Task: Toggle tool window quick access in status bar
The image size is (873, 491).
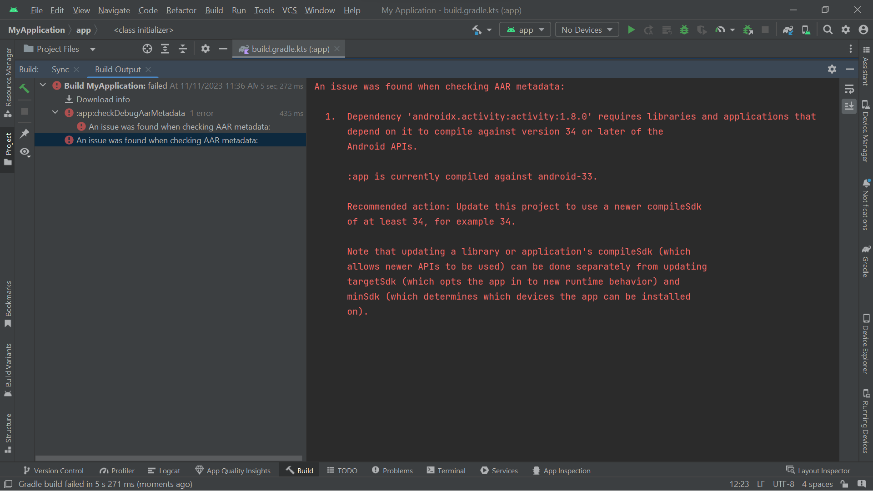Action: [x=8, y=484]
